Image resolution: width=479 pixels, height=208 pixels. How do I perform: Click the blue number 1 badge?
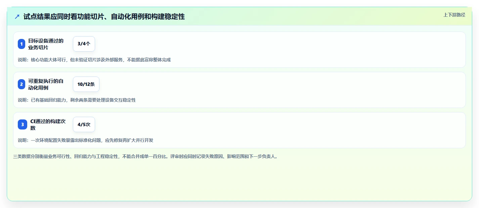click(21, 44)
